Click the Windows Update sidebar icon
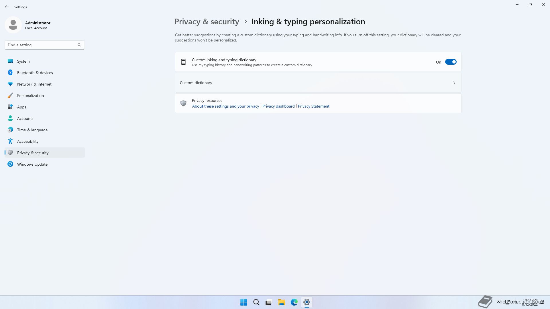 (10, 164)
